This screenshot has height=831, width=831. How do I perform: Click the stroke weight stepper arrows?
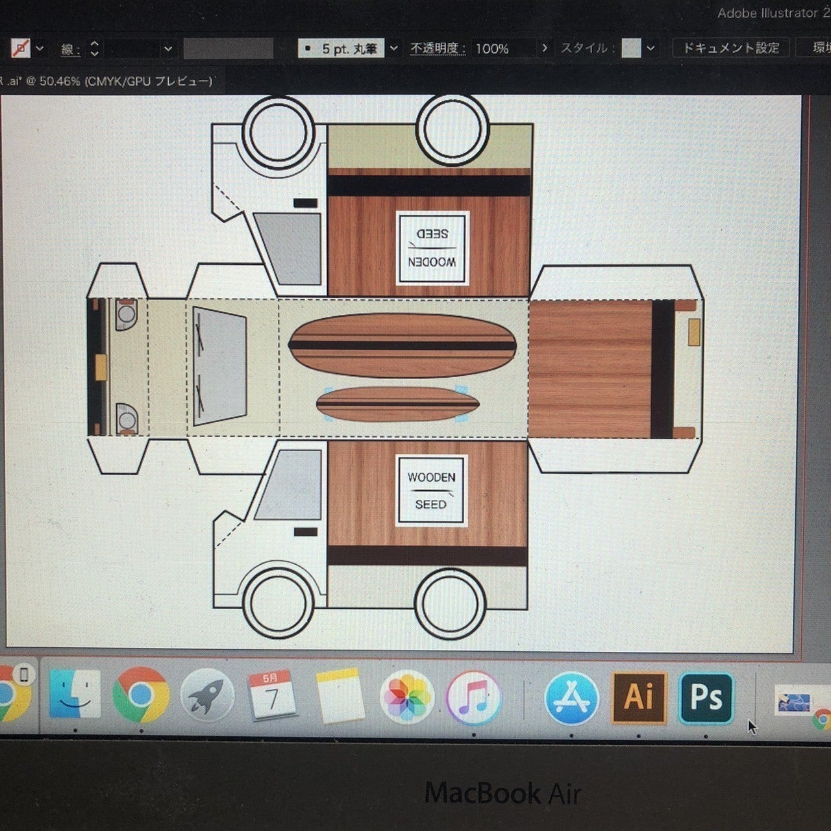tap(95, 48)
